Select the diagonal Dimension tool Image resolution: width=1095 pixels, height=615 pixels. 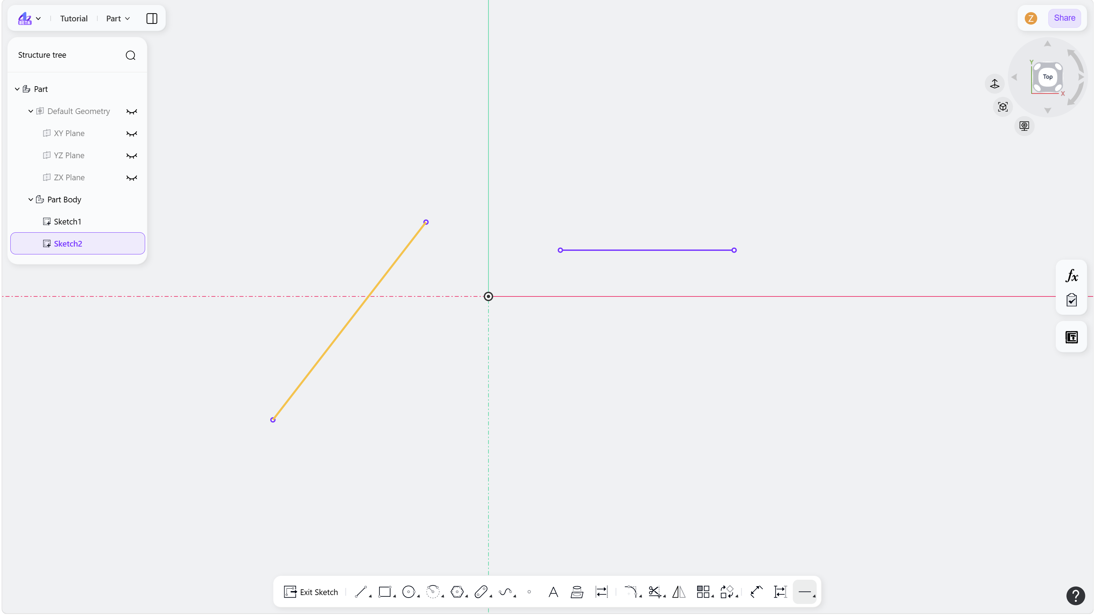(756, 591)
